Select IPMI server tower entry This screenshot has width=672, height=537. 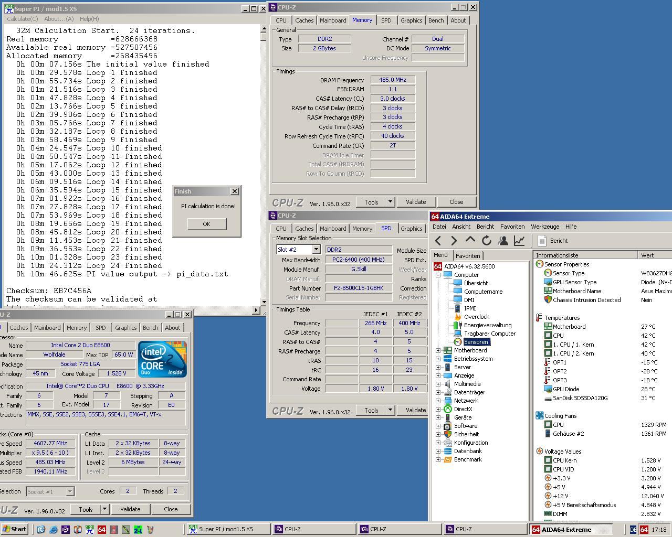pyautogui.click(x=458, y=308)
